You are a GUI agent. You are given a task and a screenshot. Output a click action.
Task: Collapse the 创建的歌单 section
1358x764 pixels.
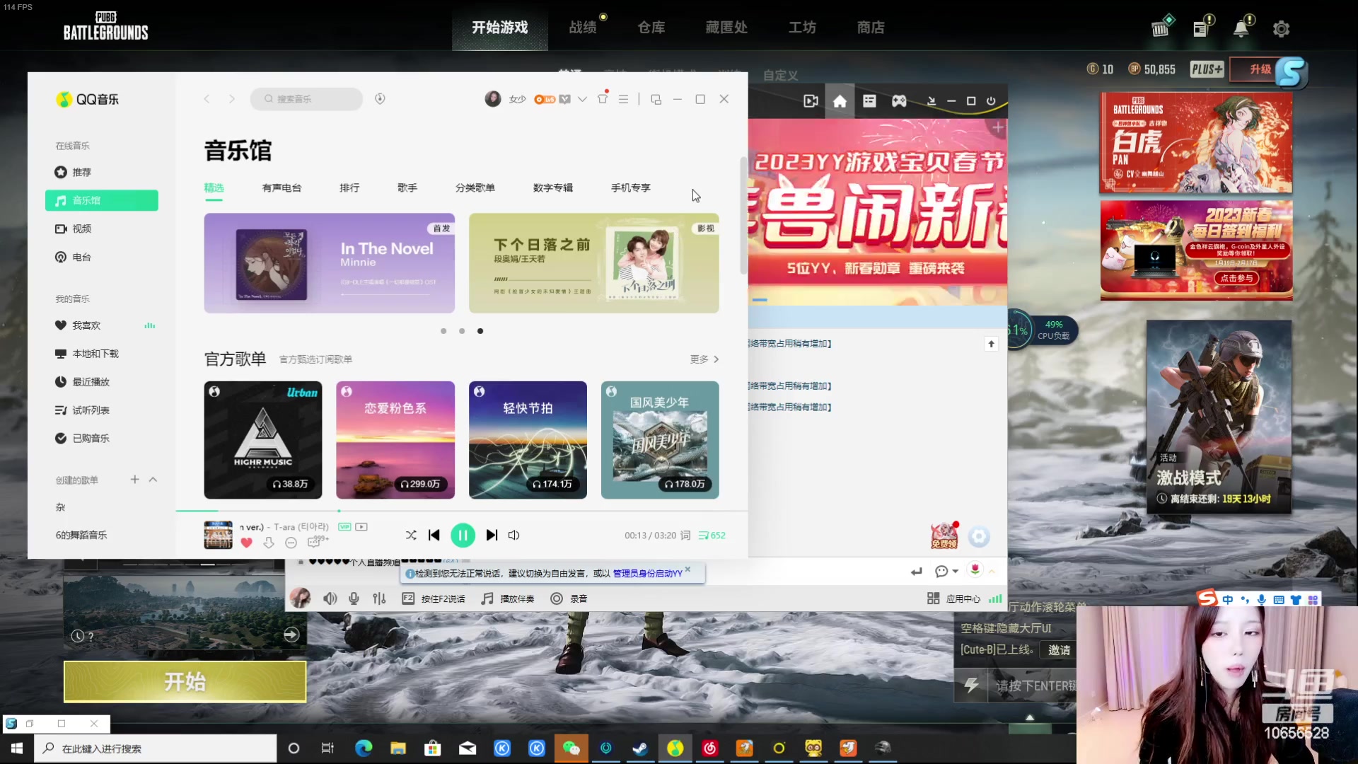point(153,480)
